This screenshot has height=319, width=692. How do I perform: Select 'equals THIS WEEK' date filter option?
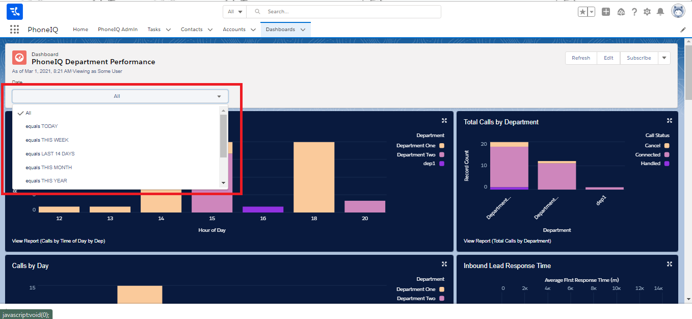pyautogui.click(x=47, y=140)
